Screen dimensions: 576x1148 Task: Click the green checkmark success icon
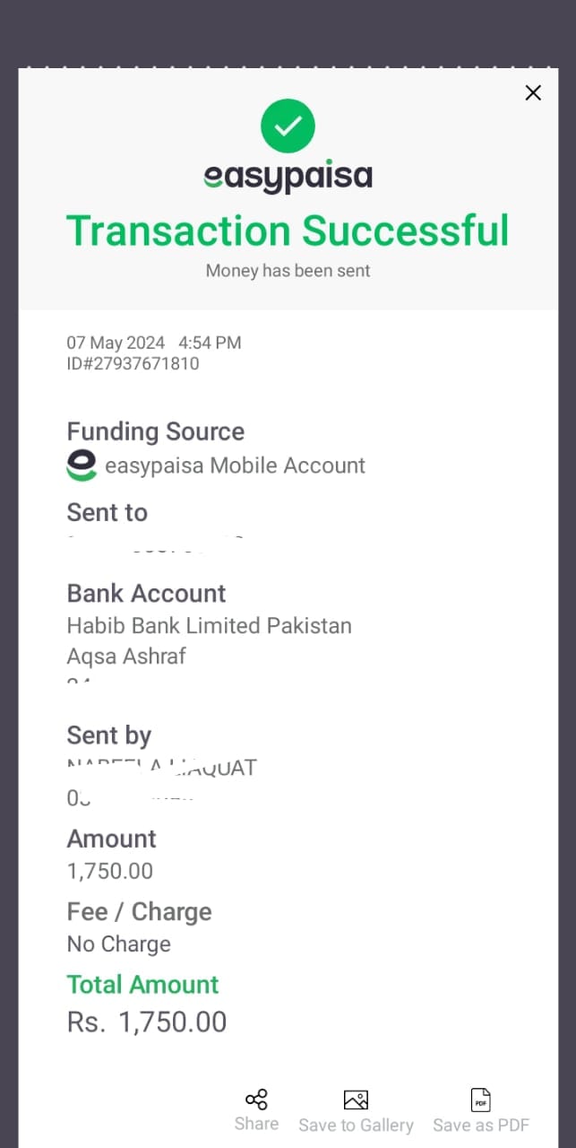tap(288, 126)
